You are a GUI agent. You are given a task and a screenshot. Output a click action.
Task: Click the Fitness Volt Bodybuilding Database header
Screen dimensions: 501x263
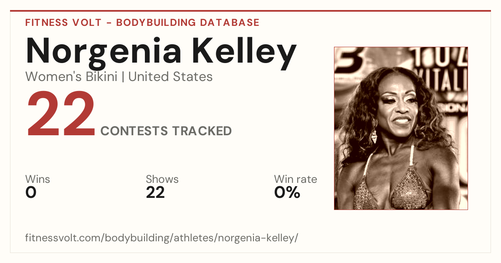(142, 23)
